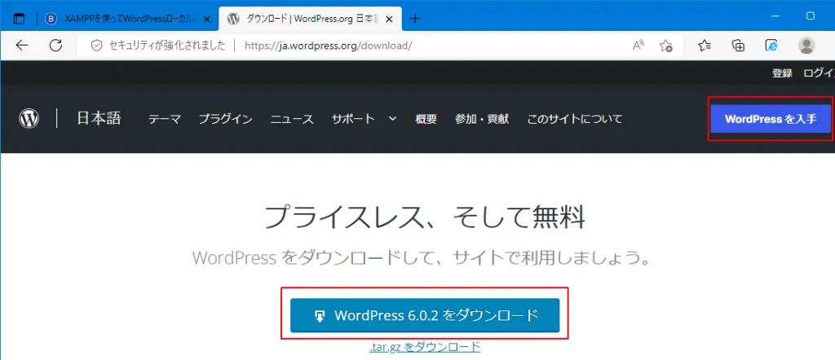Go back using the browser back arrow
The image size is (835, 360).
point(22,45)
